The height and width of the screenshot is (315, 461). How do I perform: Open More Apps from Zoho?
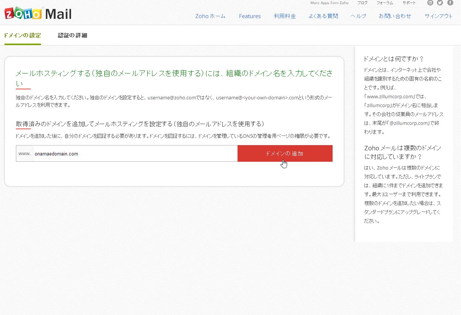tap(329, 3)
